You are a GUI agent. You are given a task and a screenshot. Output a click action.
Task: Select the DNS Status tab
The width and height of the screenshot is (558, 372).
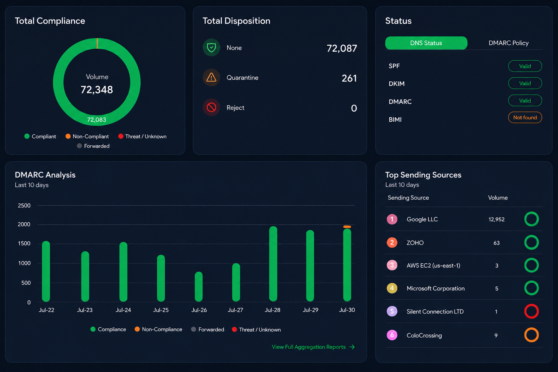point(426,43)
